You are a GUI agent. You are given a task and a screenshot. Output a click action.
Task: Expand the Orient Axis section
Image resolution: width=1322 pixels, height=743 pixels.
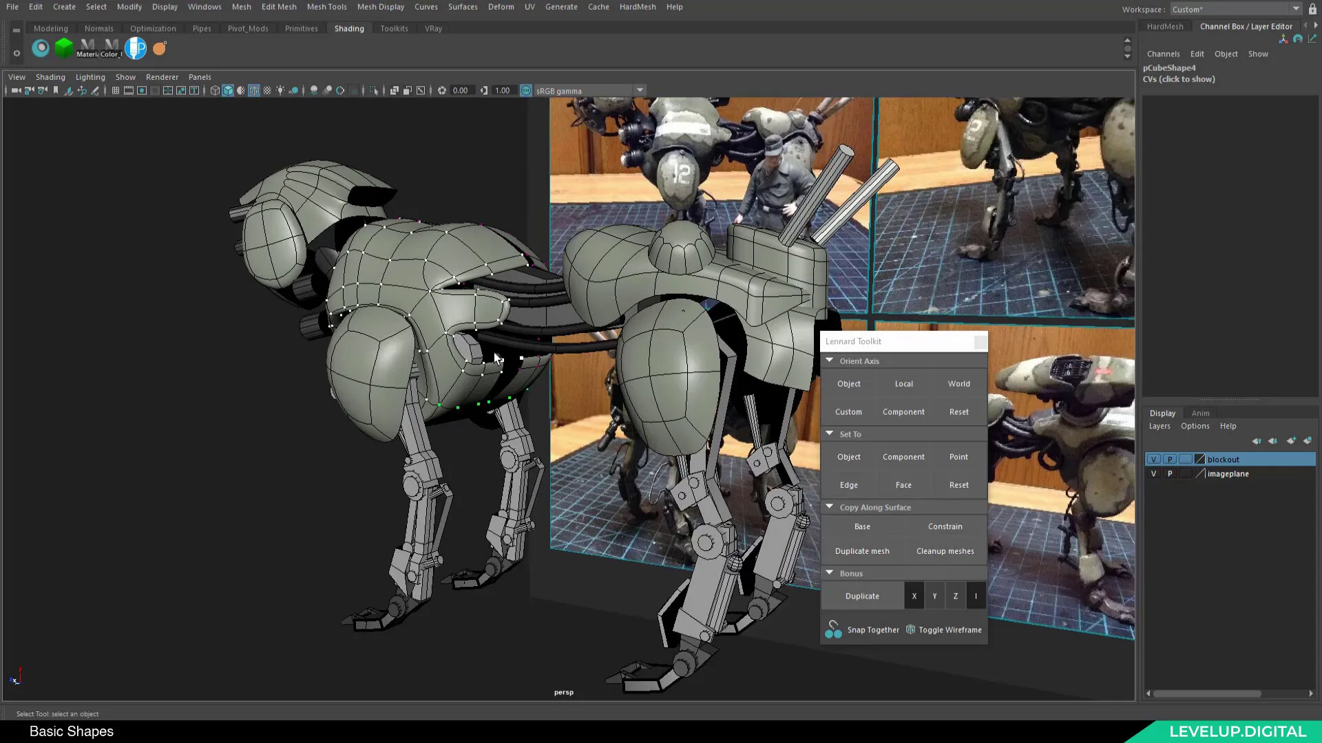click(x=829, y=360)
